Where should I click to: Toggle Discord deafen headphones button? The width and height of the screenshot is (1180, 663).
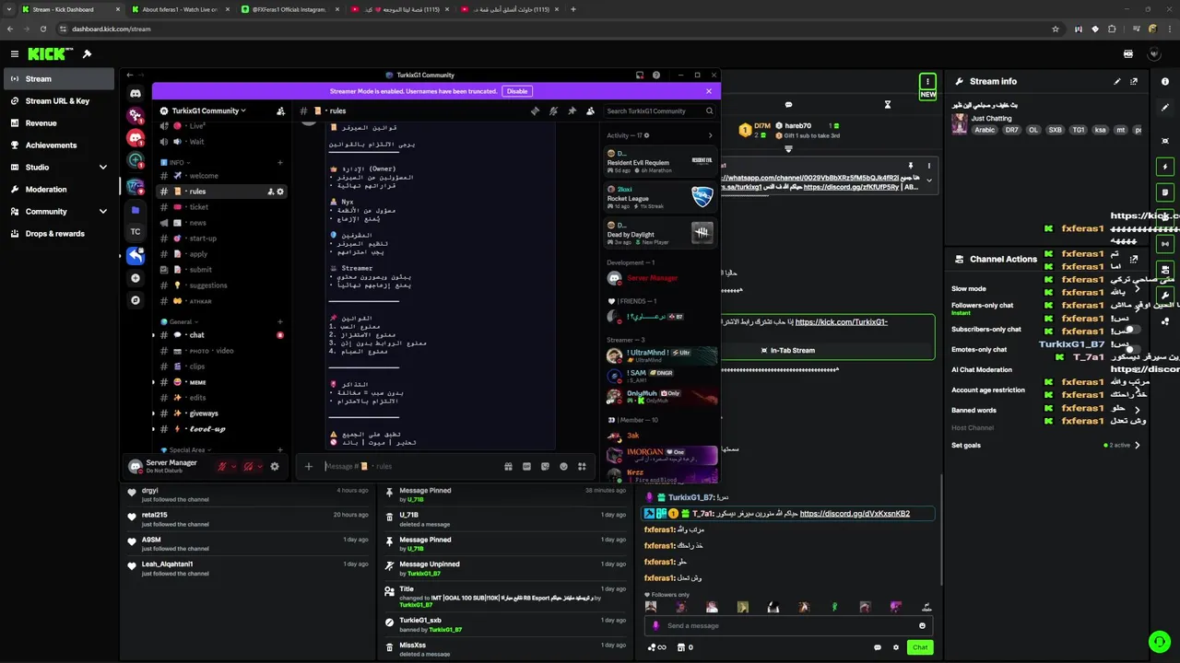[248, 467]
